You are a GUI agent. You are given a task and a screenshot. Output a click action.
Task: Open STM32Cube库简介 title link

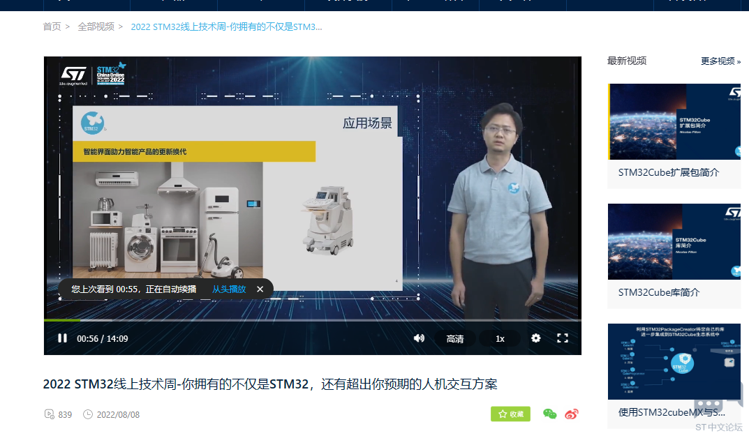(x=659, y=292)
